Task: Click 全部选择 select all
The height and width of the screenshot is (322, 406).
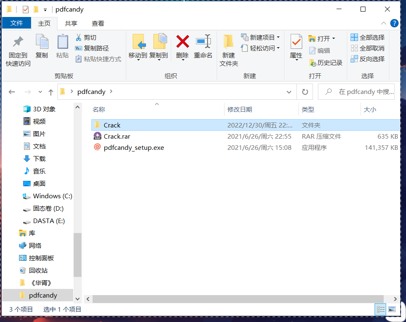Action: (368, 37)
